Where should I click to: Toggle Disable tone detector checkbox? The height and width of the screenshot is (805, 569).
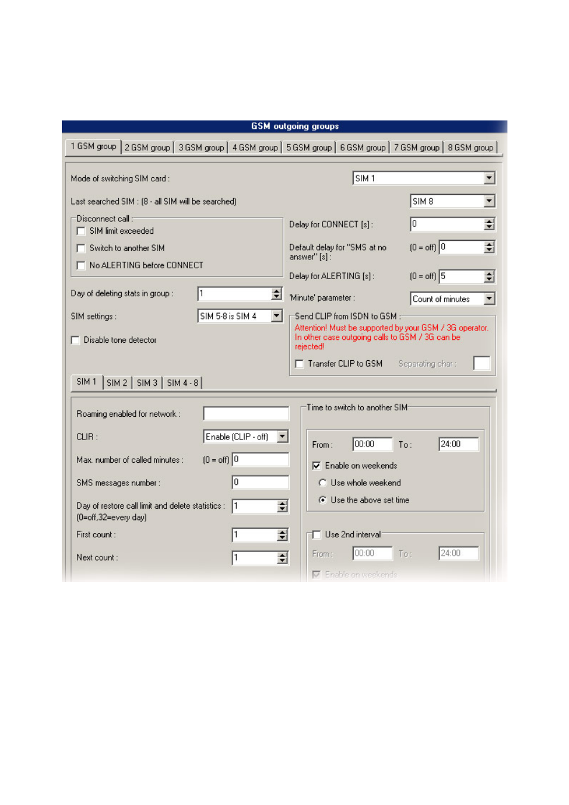coord(75,340)
